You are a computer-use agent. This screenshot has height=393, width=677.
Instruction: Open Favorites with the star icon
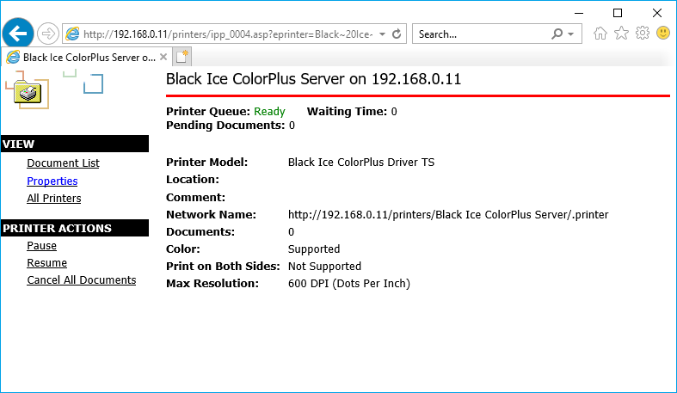click(621, 33)
